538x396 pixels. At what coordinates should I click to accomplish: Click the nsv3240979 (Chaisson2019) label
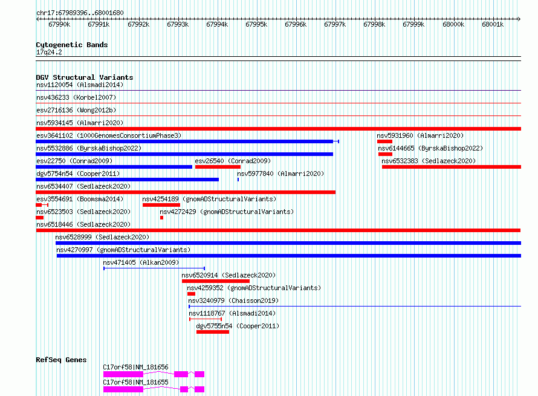233,300
